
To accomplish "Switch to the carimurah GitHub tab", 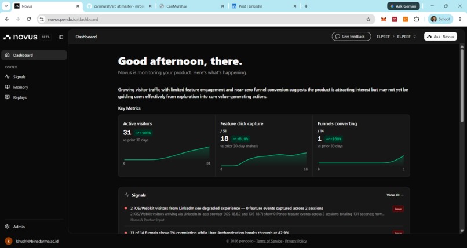I will coord(119,6).
